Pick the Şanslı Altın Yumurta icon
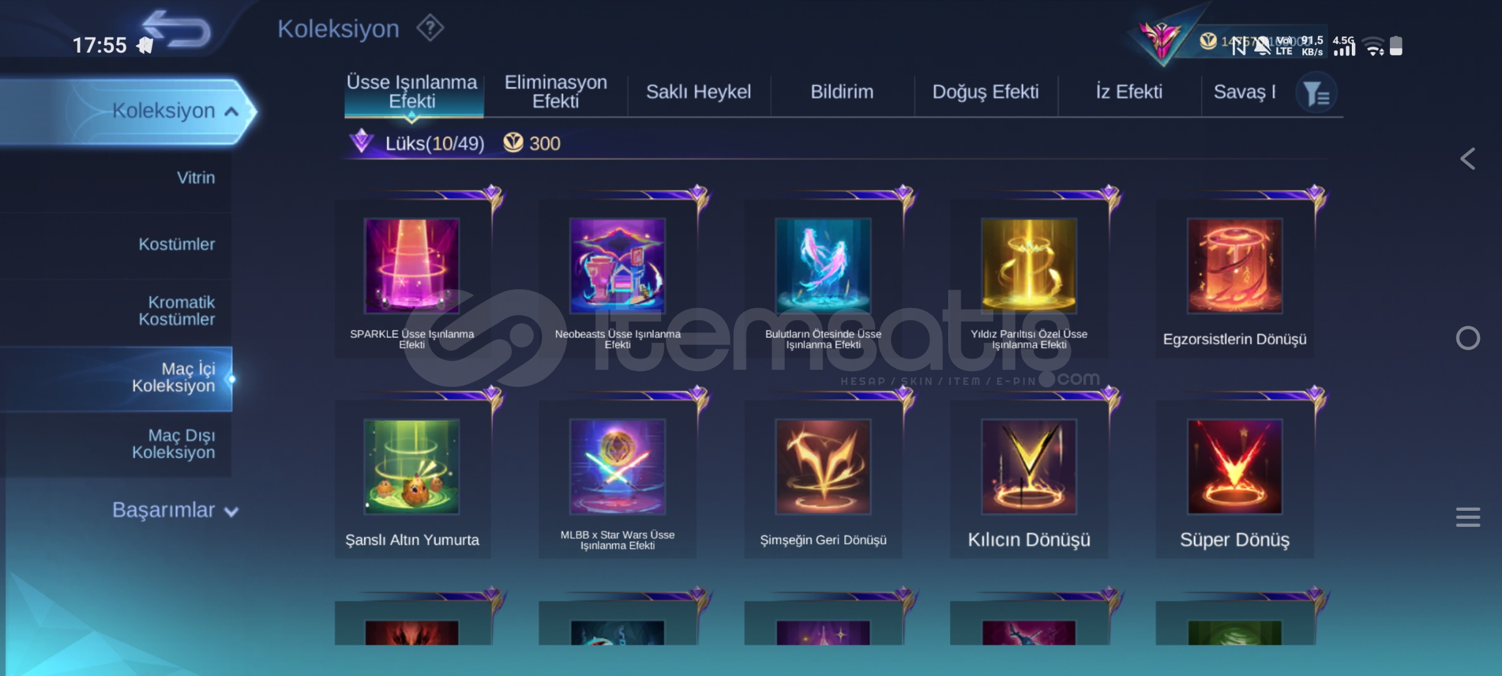This screenshot has width=1502, height=676. pyautogui.click(x=412, y=467)
